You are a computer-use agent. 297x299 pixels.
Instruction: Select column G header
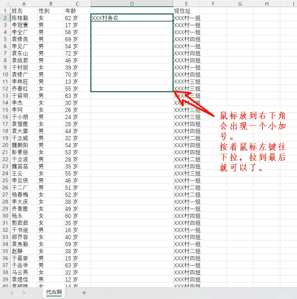pyautogui.click(x=240, y=3)
